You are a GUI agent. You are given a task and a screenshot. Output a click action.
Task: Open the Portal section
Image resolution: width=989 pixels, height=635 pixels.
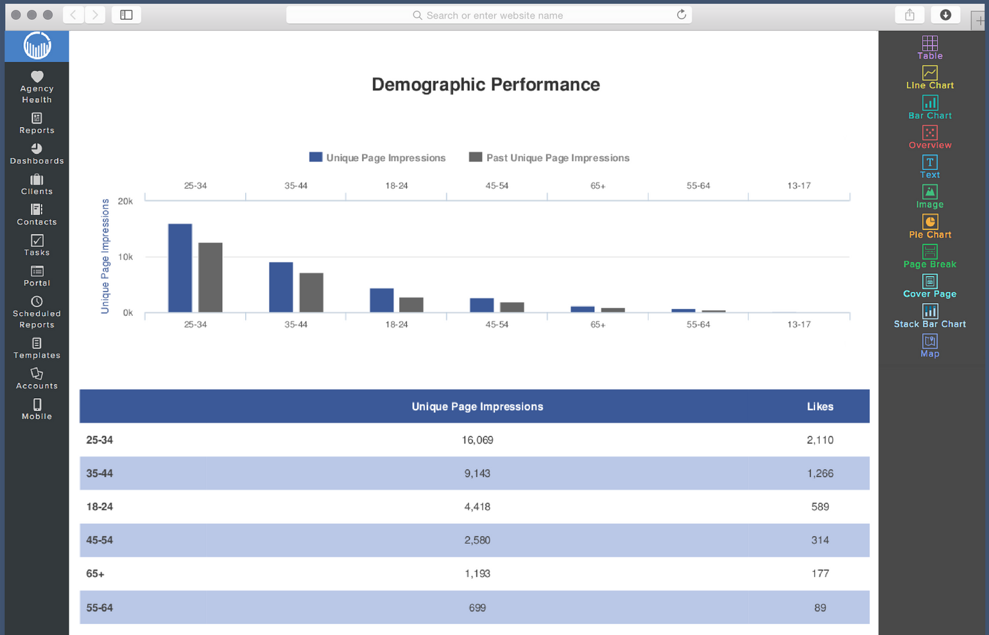click(37, 275)
